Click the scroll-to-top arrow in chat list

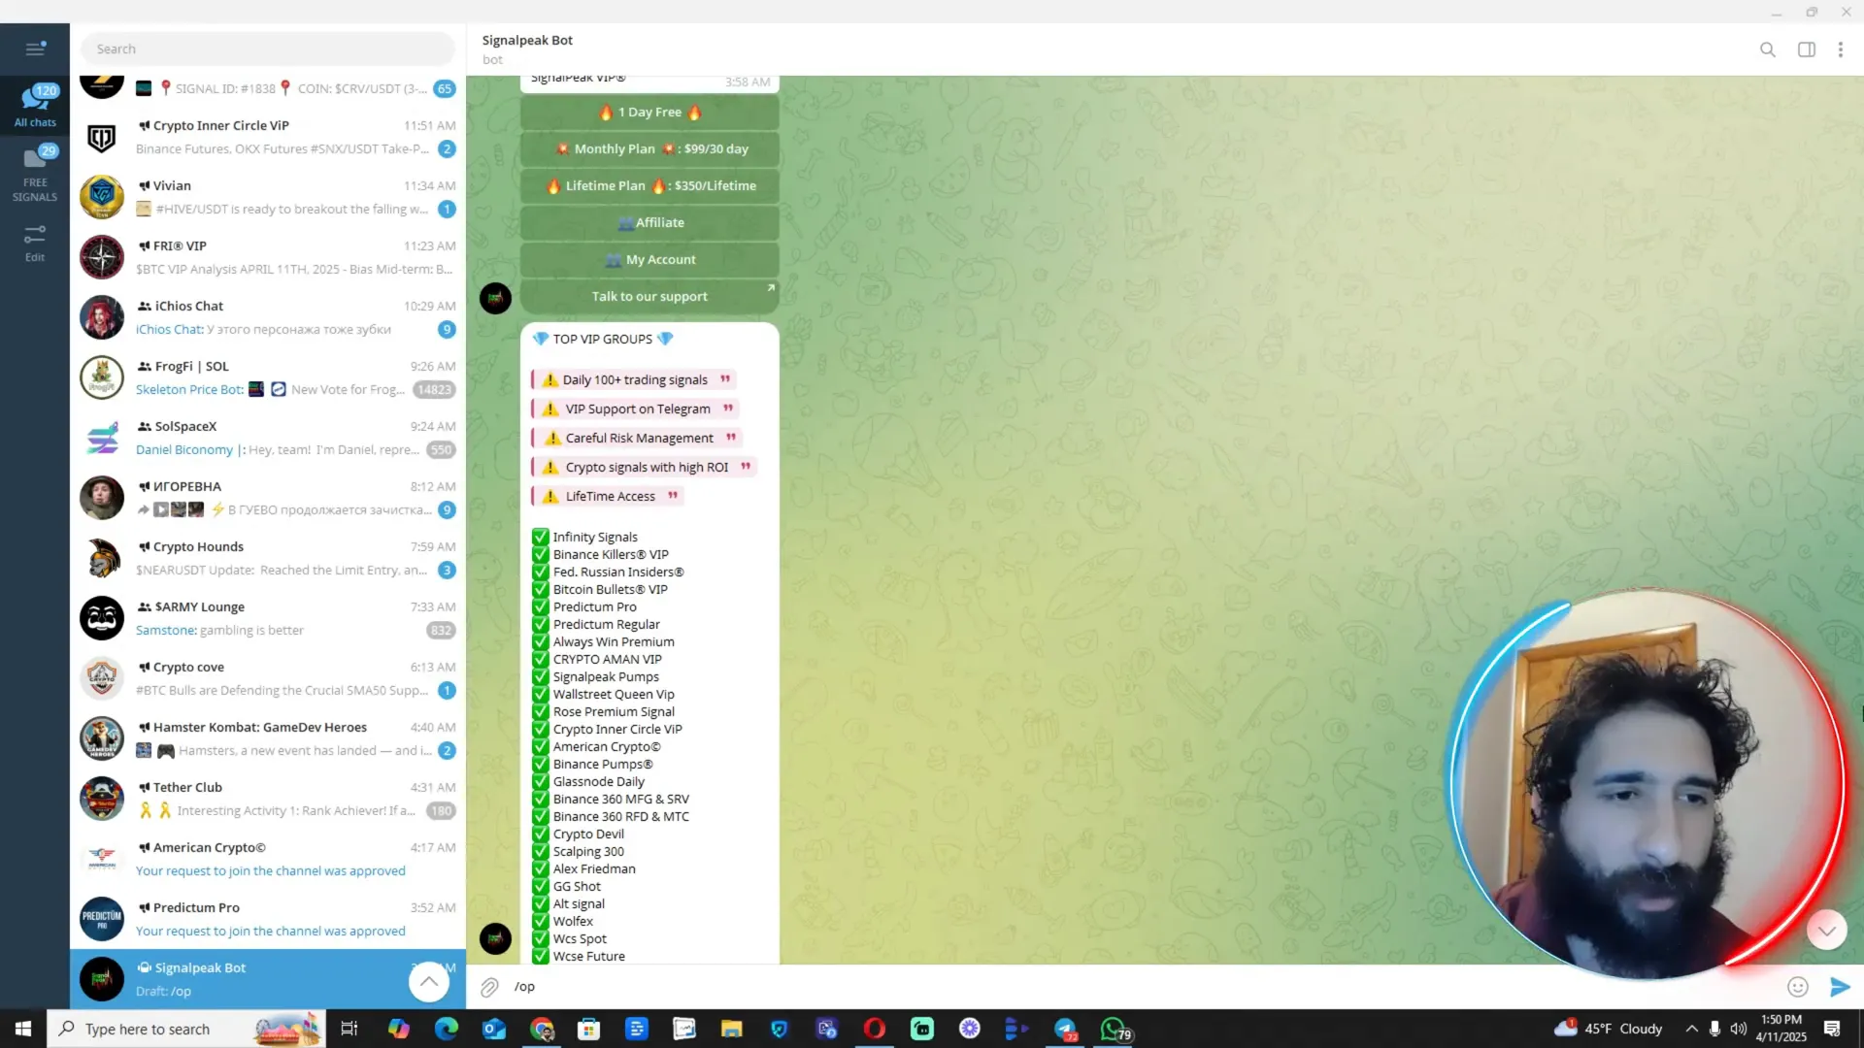pos(428,982)
